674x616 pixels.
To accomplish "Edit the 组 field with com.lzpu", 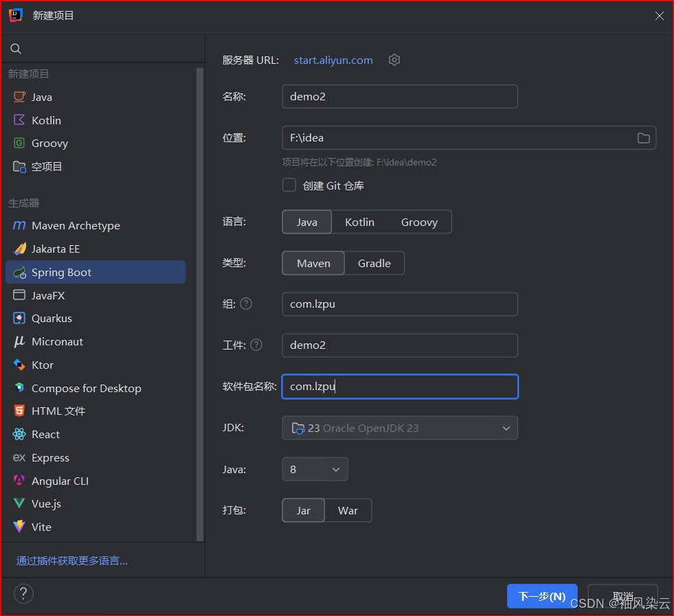I will [x=400, y=304].
